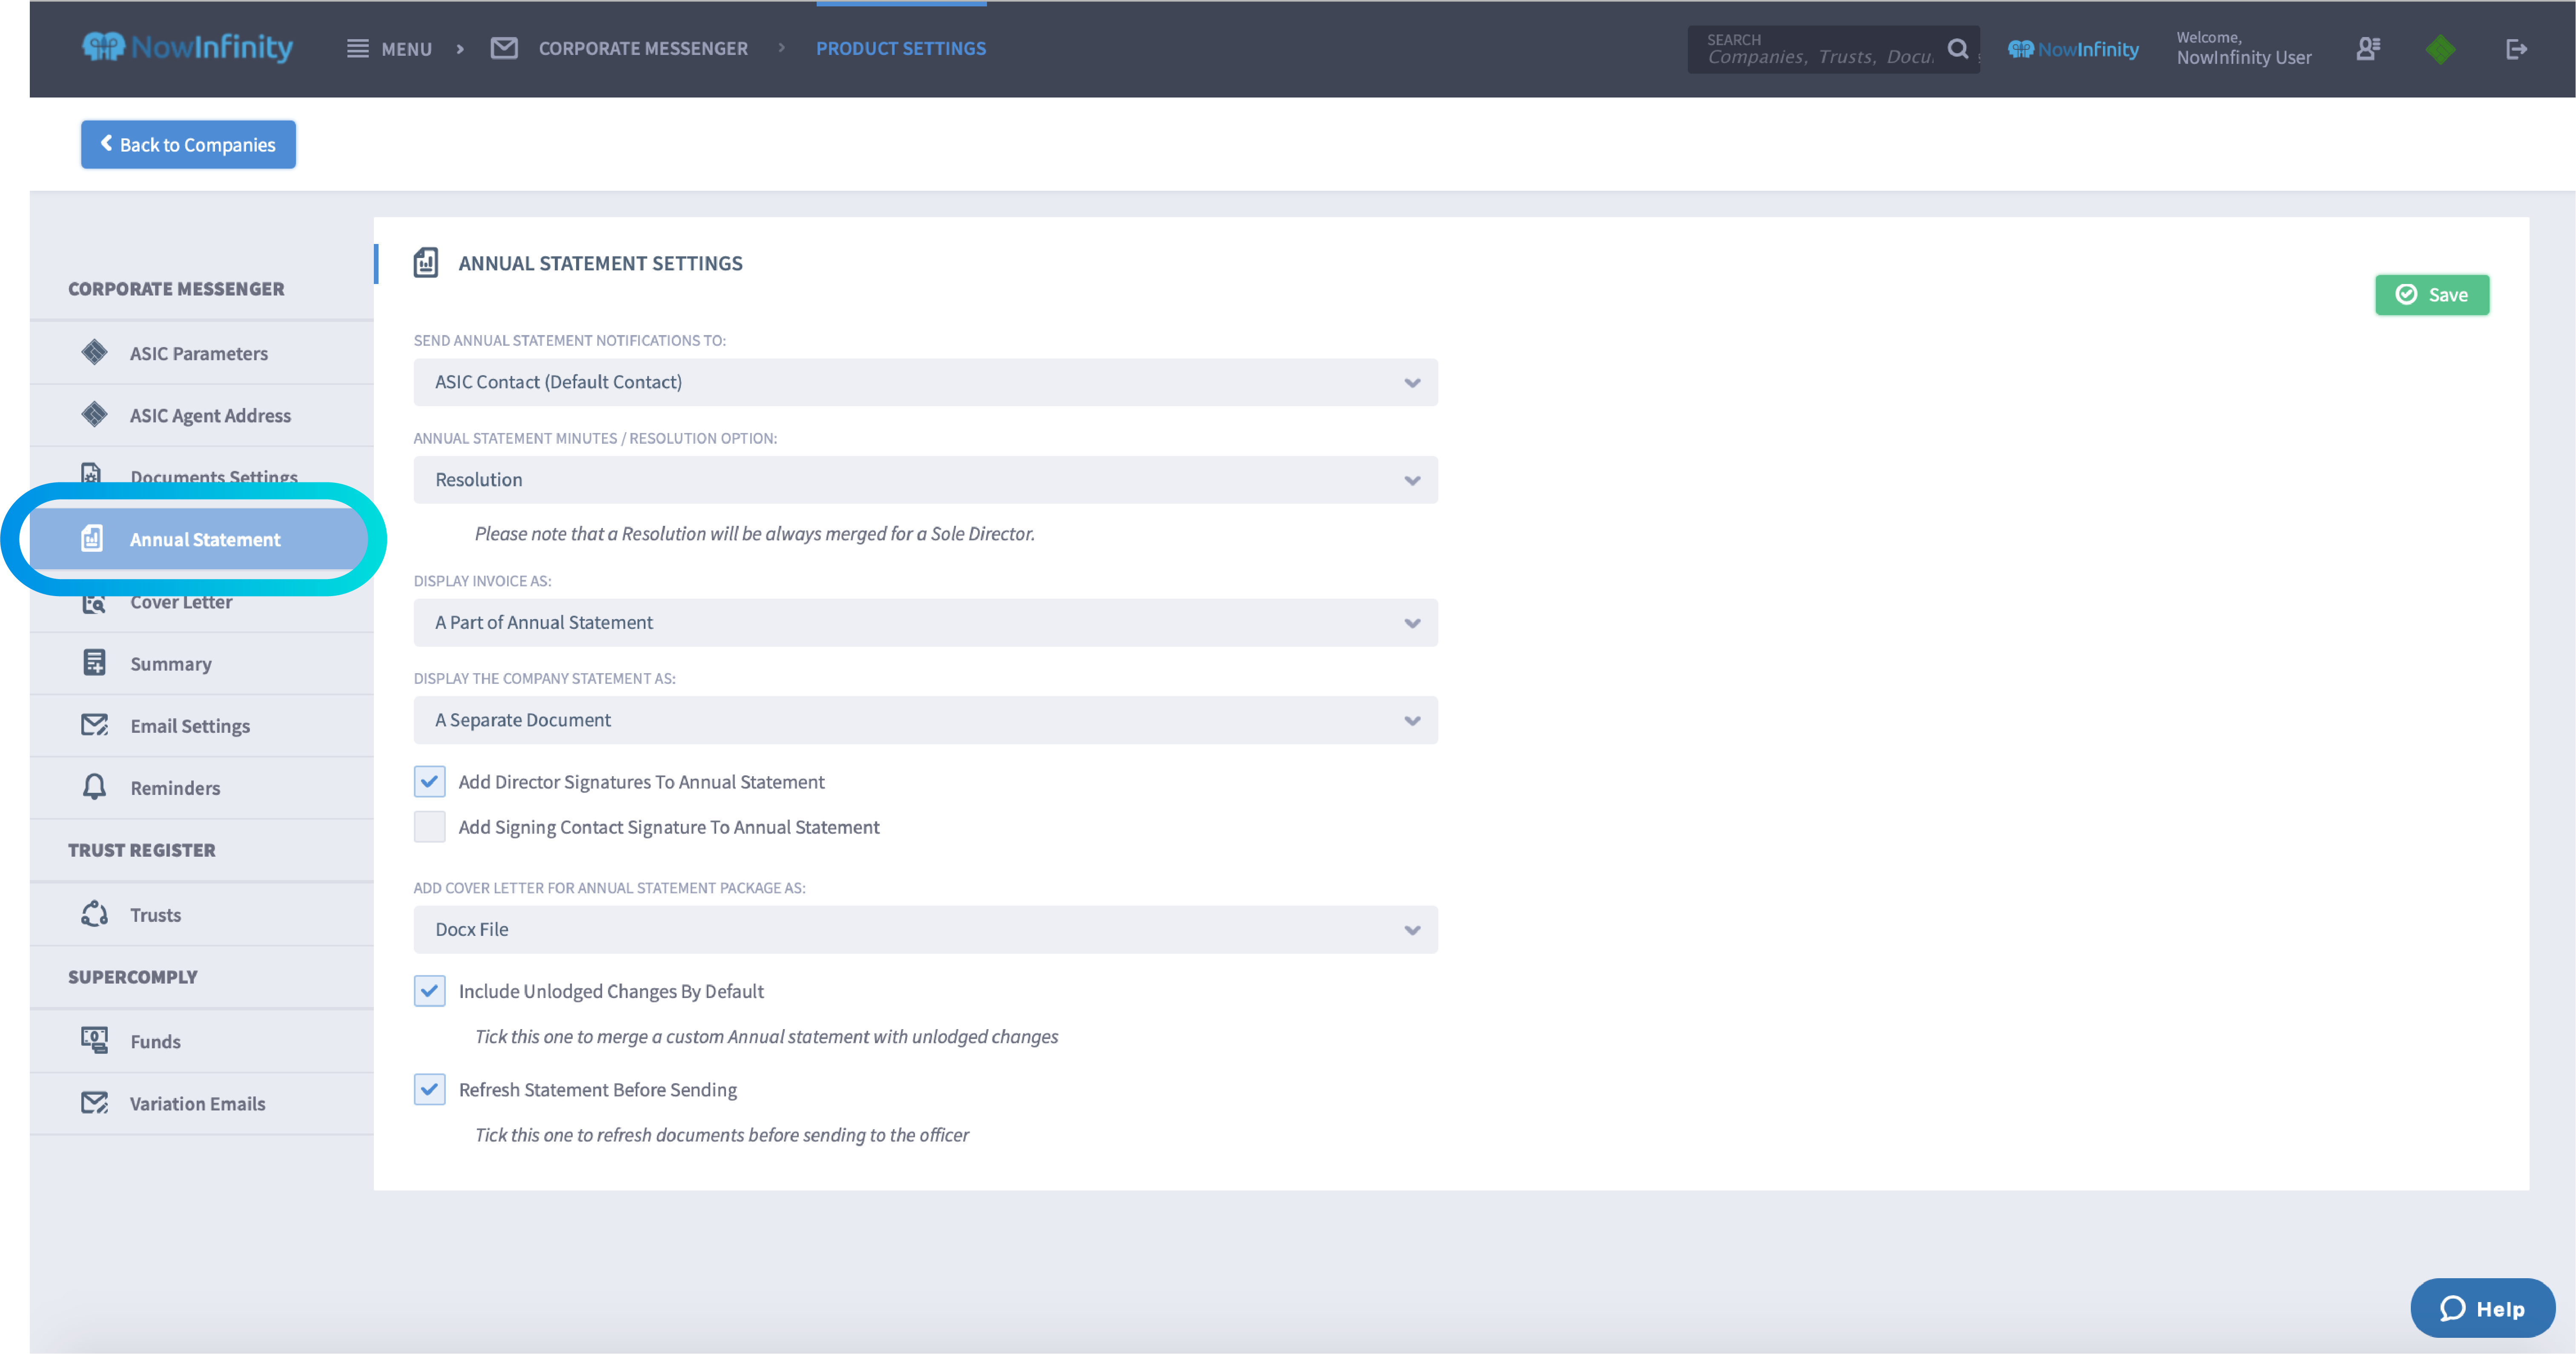Click the Reminders bell icon
This screenshot has height=1354, width=2576.
(x=94, y=787)
